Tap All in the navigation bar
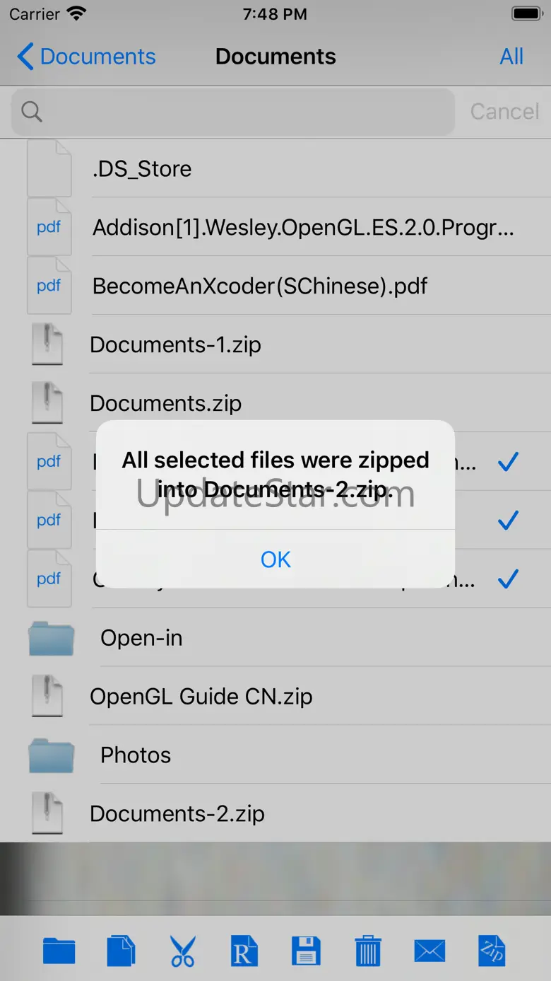This screenshot has height=981, width=551. coord(511,57)
